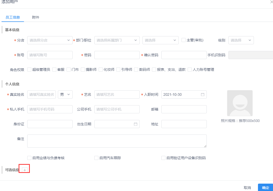The height and width of the screenshot is (191, 273).
Task: Click the 账号 input field
Action: click(x=50, y=55)
